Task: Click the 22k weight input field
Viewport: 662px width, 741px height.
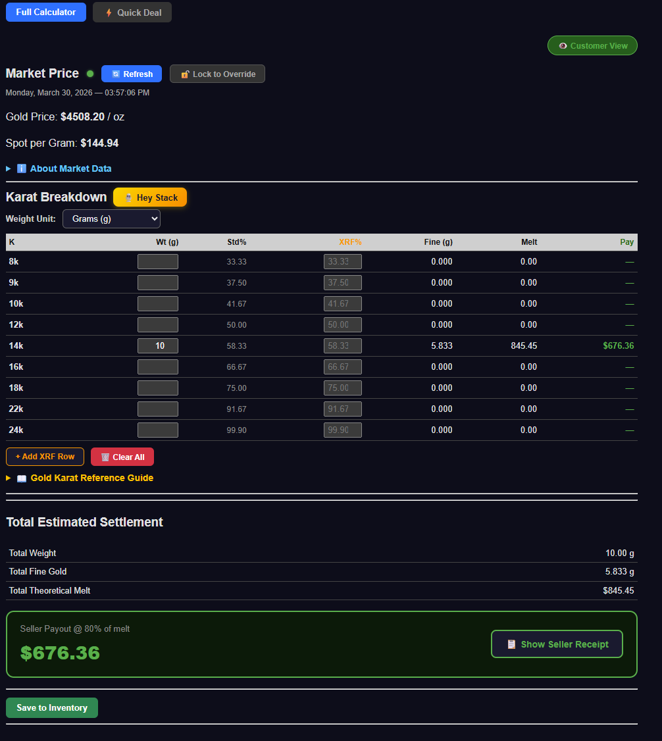Action: [x=158, y=409]
